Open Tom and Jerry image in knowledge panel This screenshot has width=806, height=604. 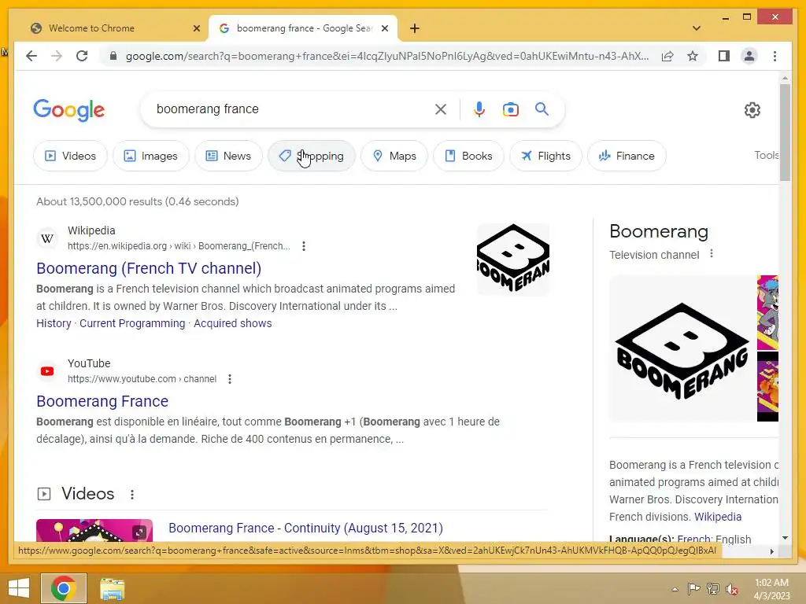767,312
